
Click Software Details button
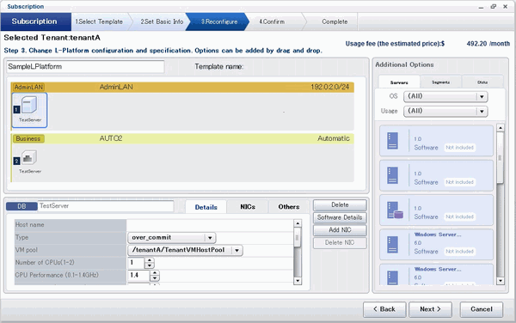click(340, 217)
